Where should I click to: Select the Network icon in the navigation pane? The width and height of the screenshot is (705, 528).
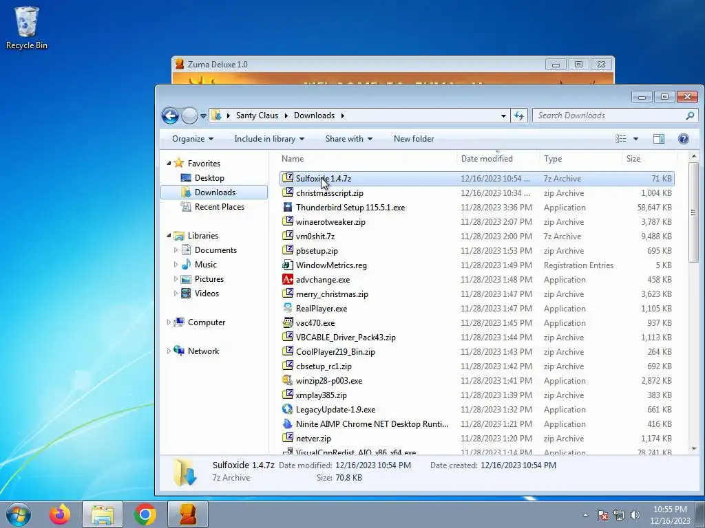[x=179, y=351]
